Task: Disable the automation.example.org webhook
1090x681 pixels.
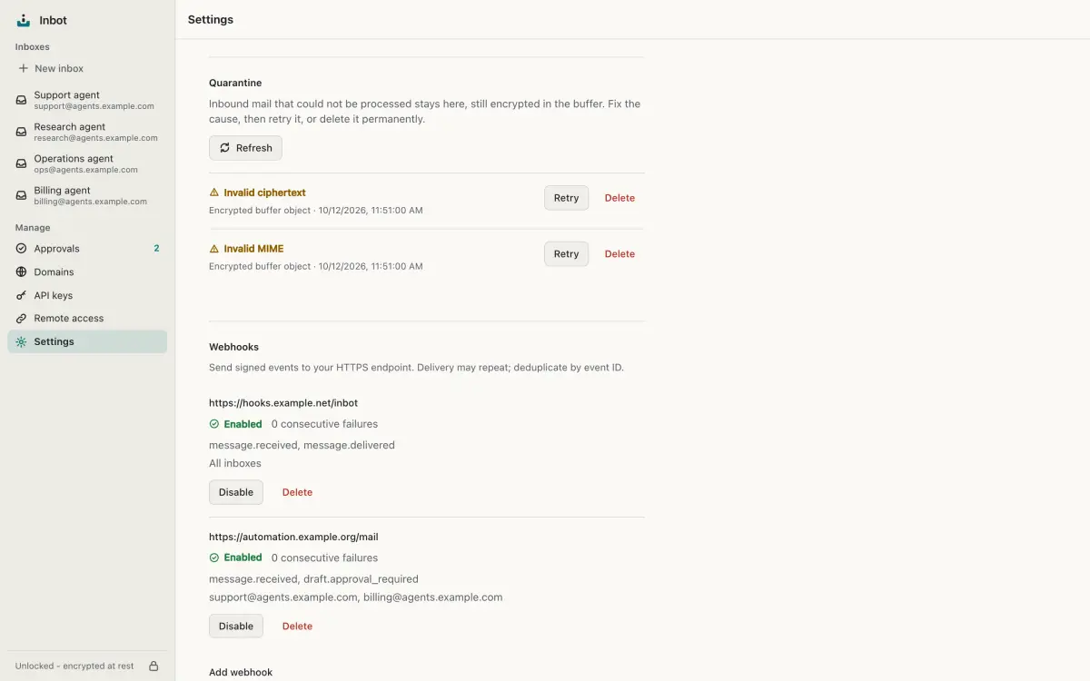Action: coord(236,627)
